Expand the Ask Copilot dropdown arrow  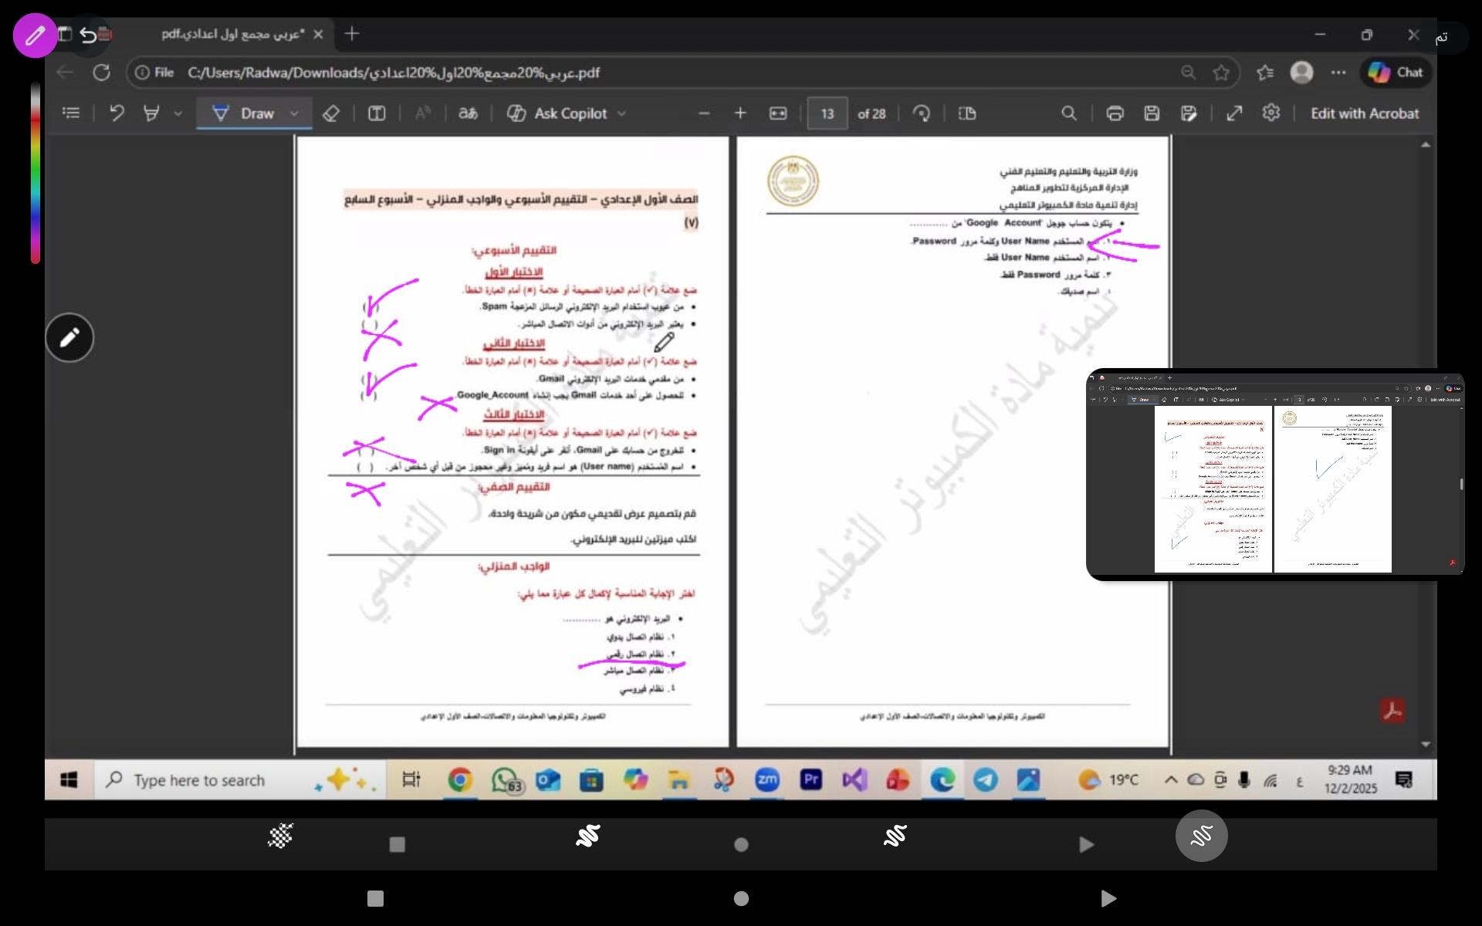tap(621, 113)
